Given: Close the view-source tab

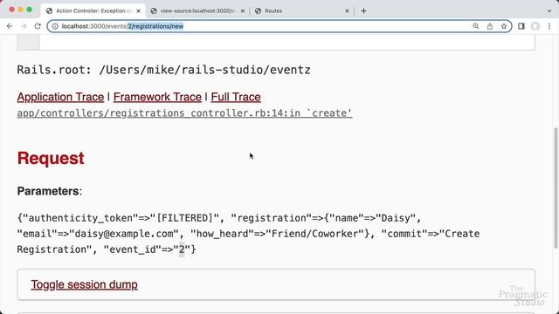Looking at the screenshot, I should 243,10.
